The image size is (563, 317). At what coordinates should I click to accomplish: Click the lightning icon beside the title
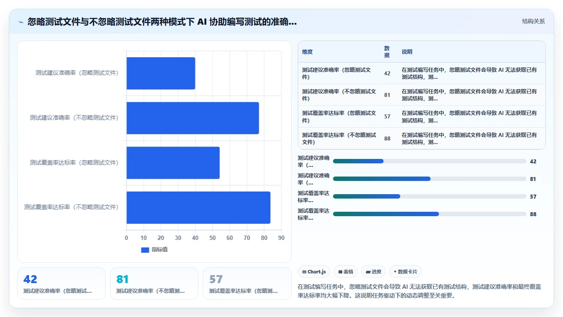[x=21, y=22]
